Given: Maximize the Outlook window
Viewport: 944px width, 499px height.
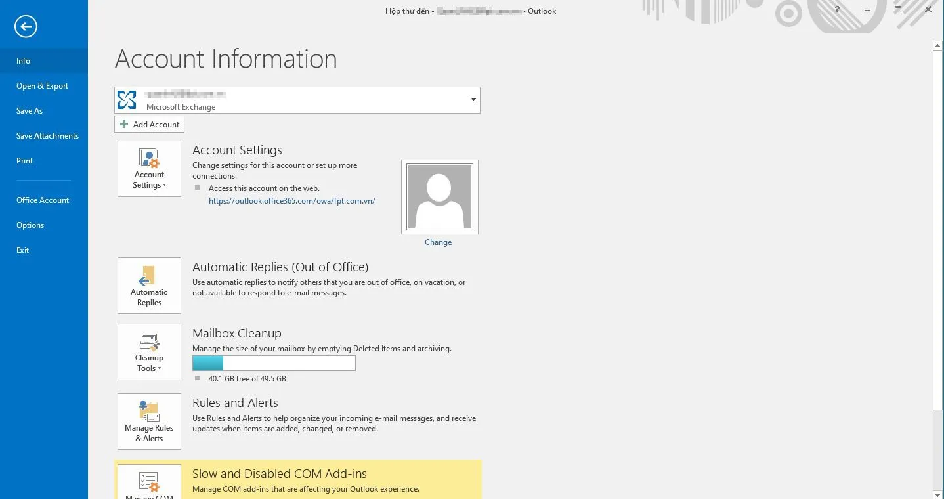Looking at the screenshot, I should [897, 10].
